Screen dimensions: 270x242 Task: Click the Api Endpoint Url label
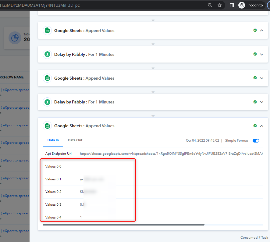[x=59, y=154]
